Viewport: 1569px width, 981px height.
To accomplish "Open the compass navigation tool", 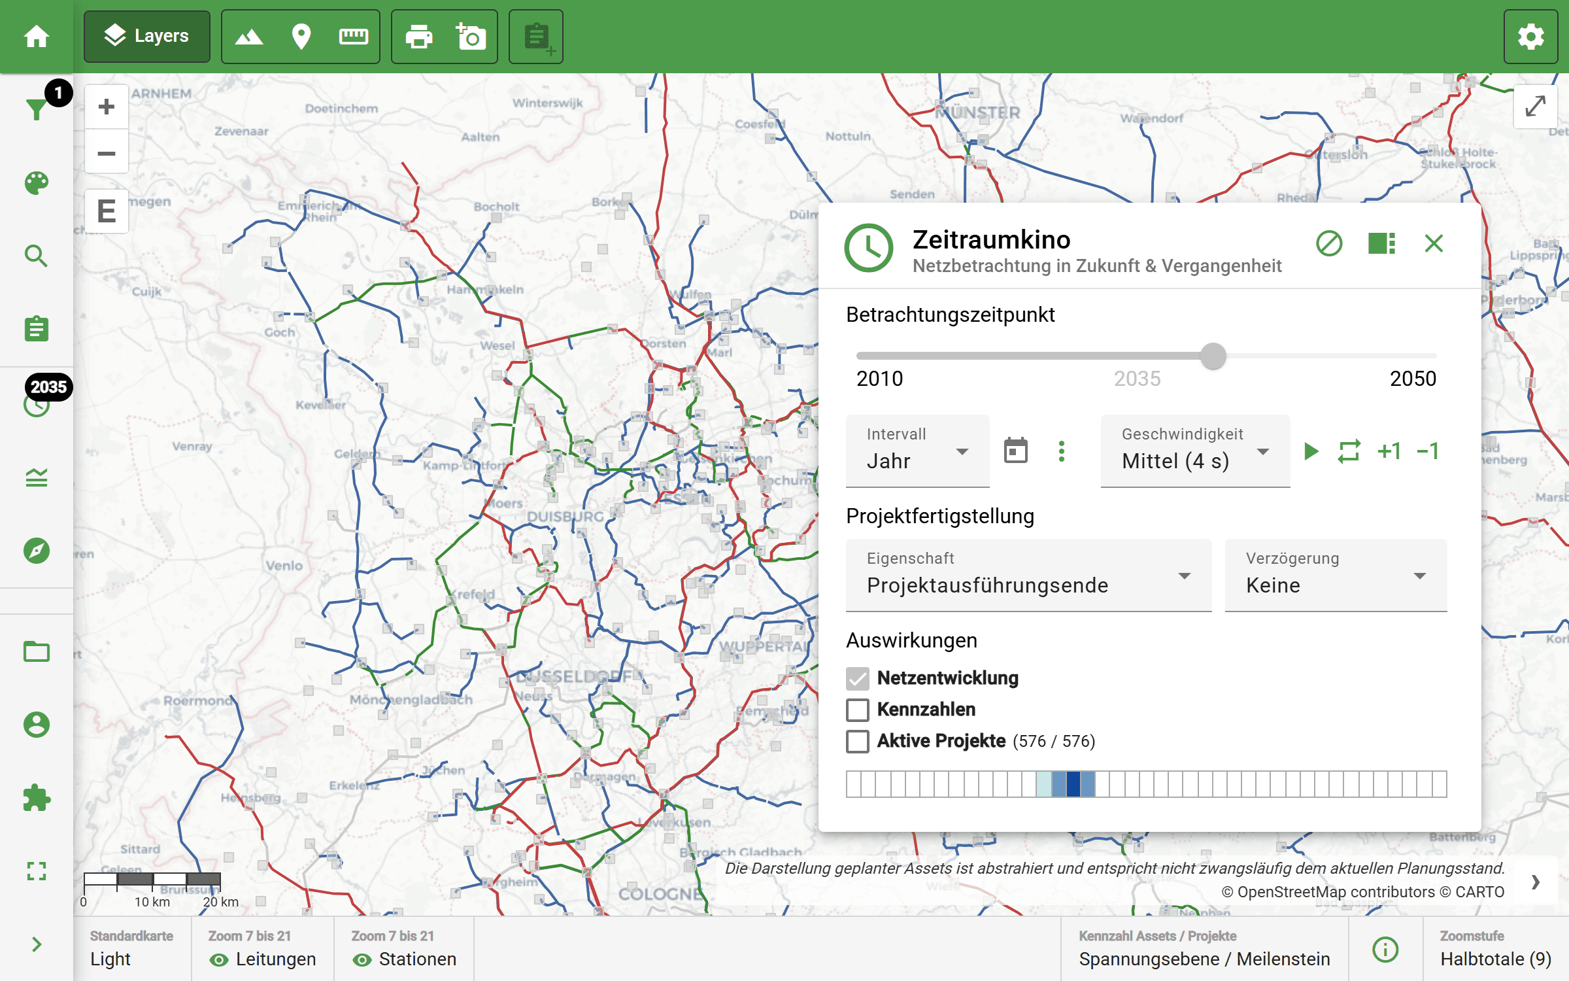I will [x=37, y=551].
